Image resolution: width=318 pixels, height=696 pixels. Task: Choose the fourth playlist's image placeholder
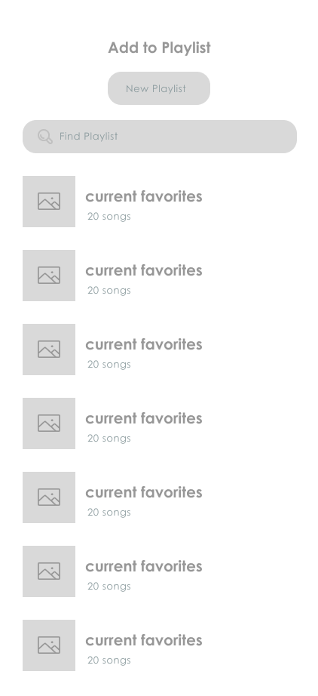49,423
